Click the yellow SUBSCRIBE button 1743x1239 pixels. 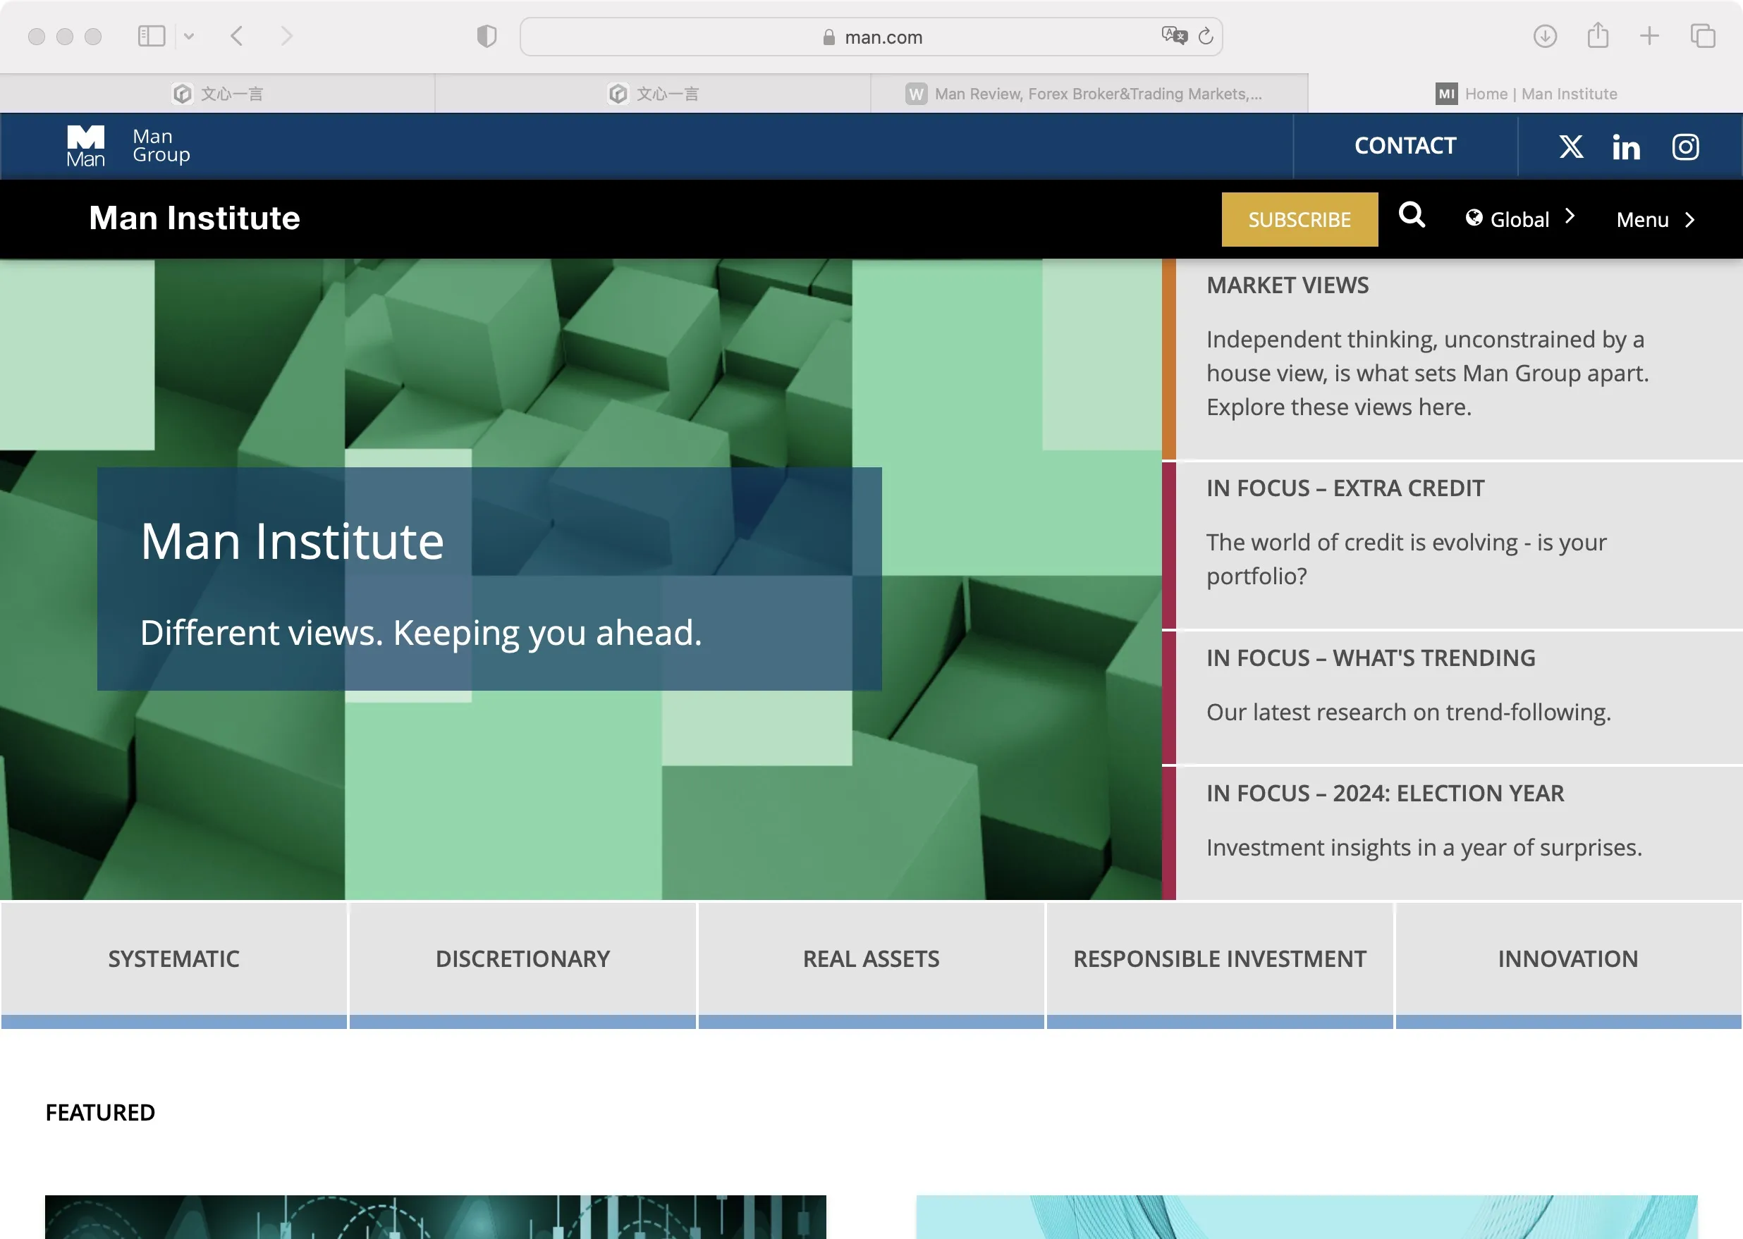coord(1299,220)
